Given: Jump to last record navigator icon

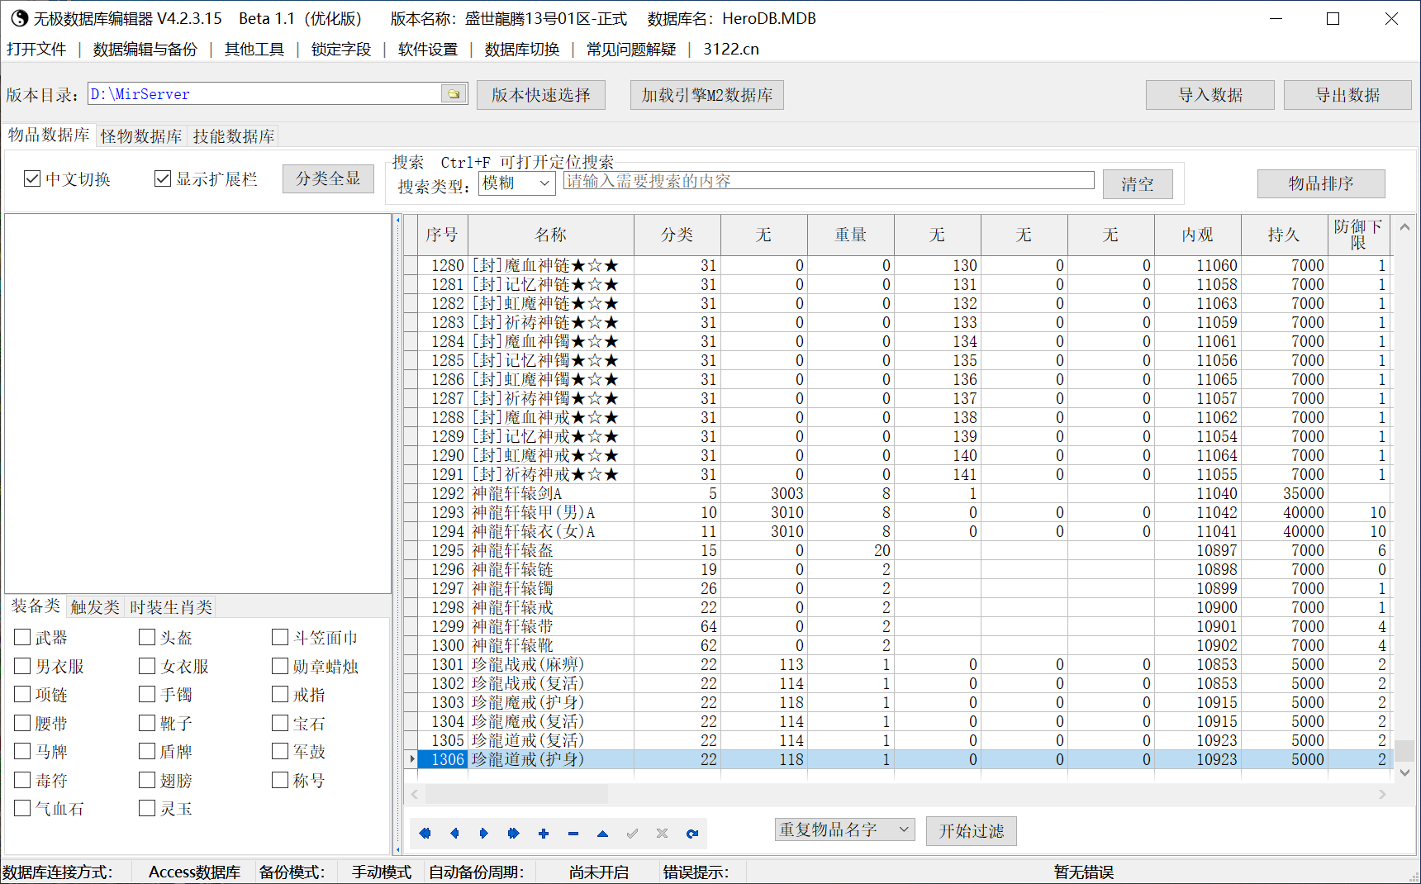Looking at the screenshot, I should pos(514,834).
